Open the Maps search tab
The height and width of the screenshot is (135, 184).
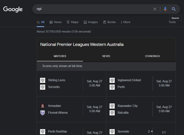pyautogui.click(x=72, y=22)
